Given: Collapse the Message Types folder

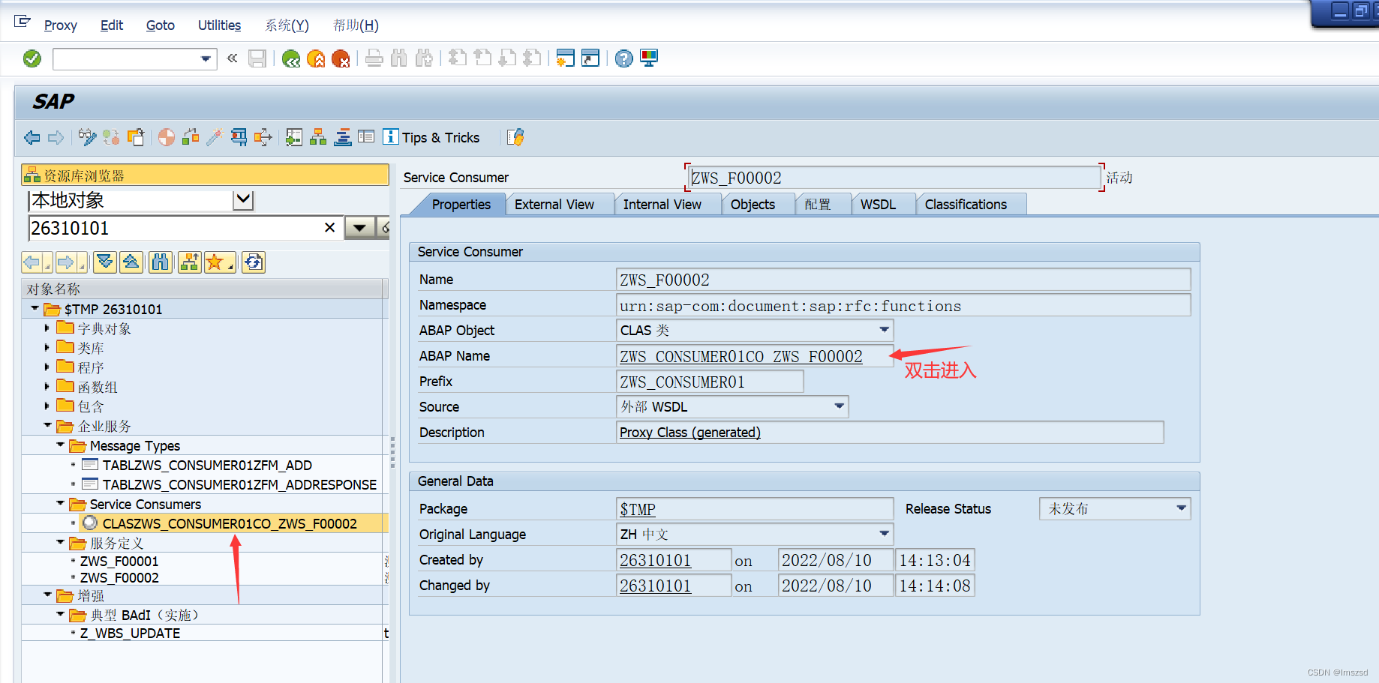Looking at the screenshot, I should (x=60, y=445).
